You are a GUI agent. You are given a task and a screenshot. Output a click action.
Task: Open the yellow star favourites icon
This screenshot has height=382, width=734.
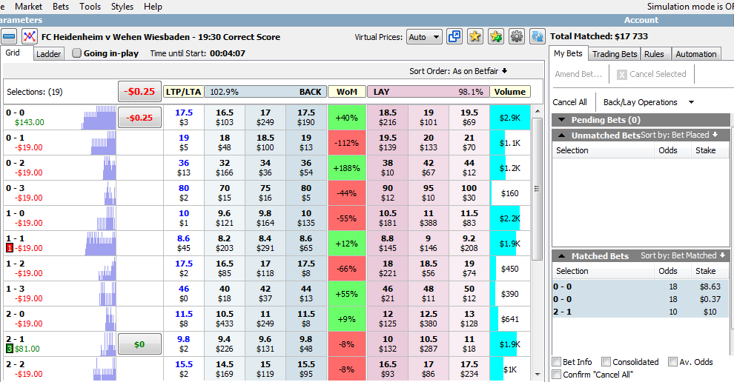(475, 36)
